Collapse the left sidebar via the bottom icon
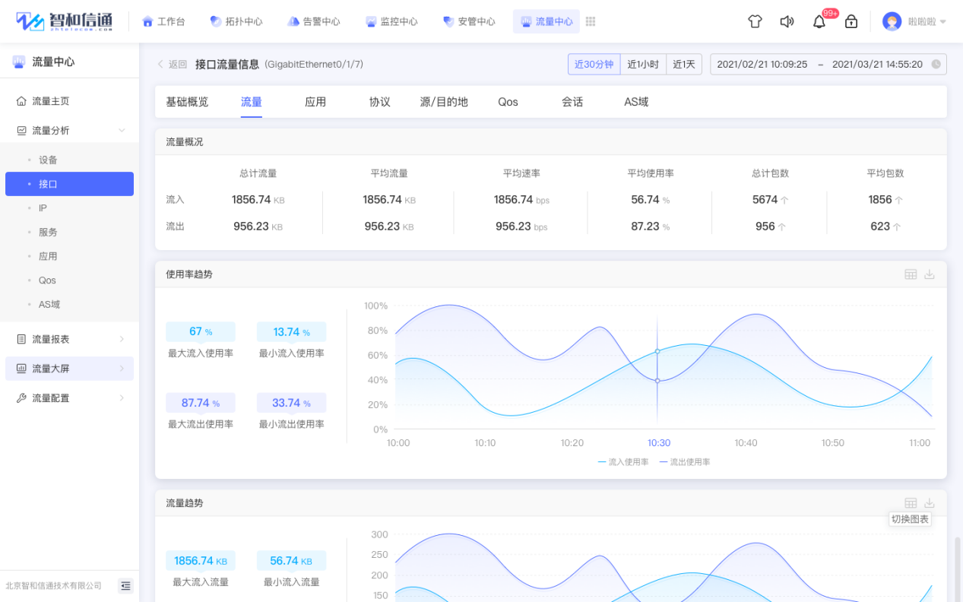Image resolution: width=963 pixels, height=602 pixels. click(125, 586)
